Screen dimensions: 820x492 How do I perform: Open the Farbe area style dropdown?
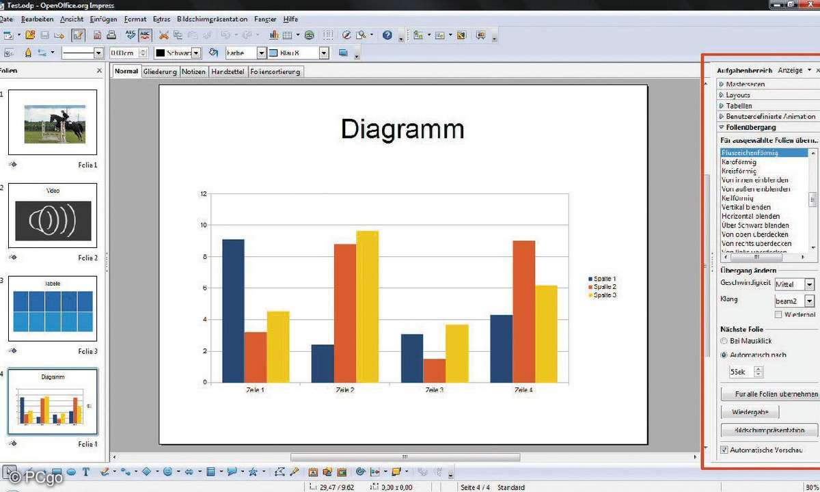(261, 53)
